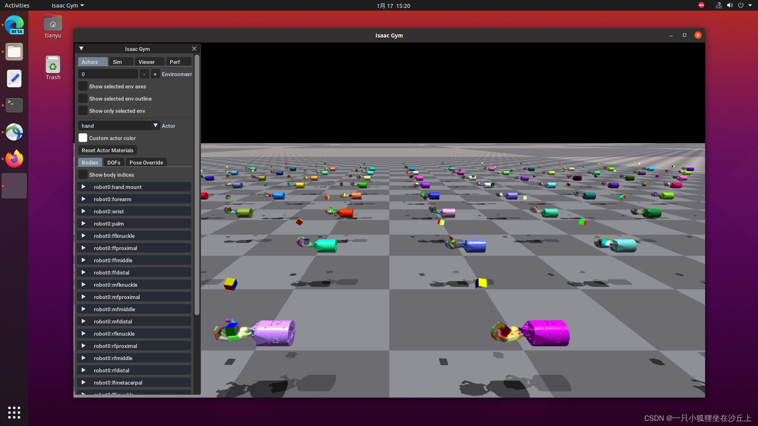Enable Show selected env outline
The height and width of the screenshot is (426, 758).
point(83,99)
